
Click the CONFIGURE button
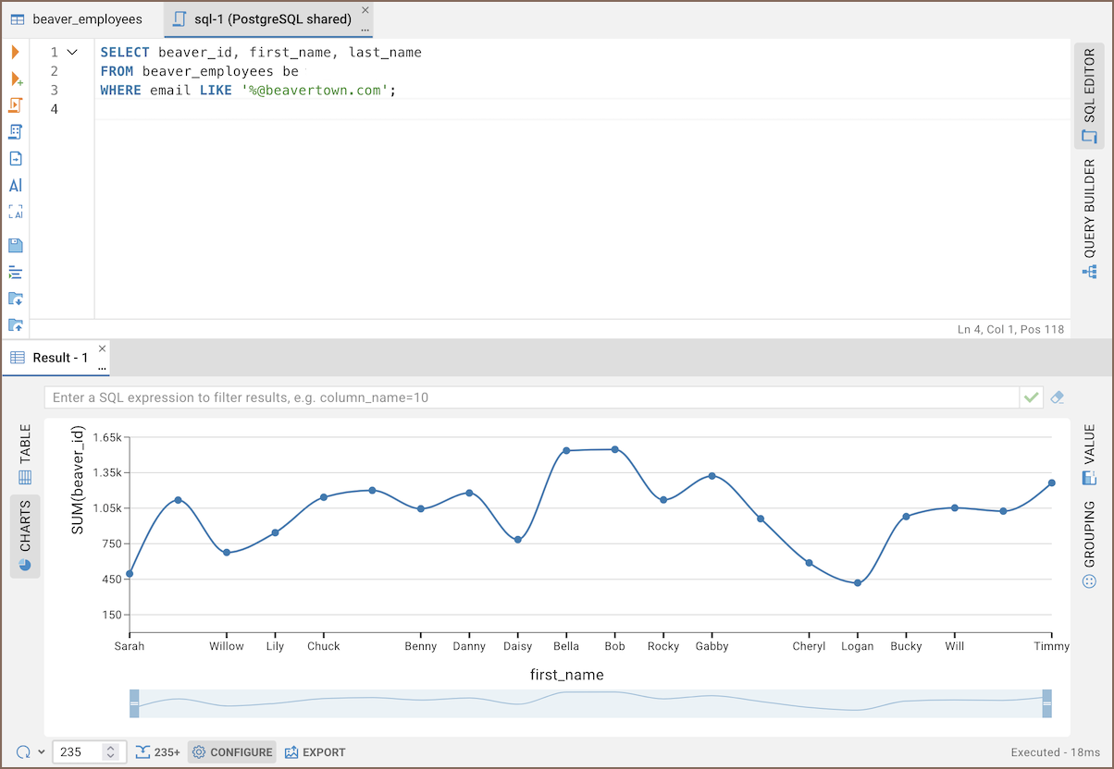pyautogui.click(x=232, y=752)
